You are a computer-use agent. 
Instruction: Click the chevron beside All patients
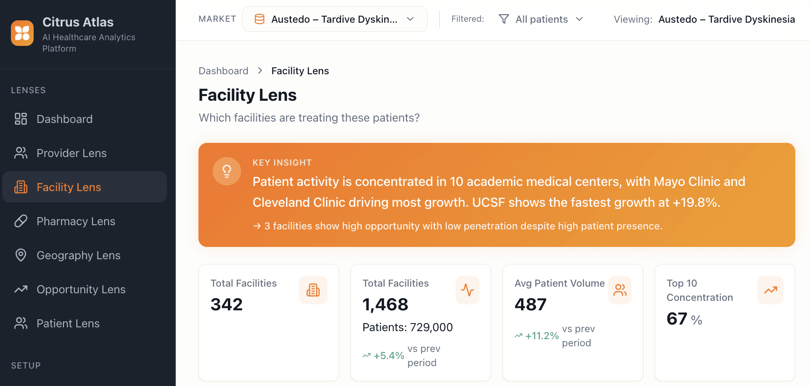[x=579, y=19]
